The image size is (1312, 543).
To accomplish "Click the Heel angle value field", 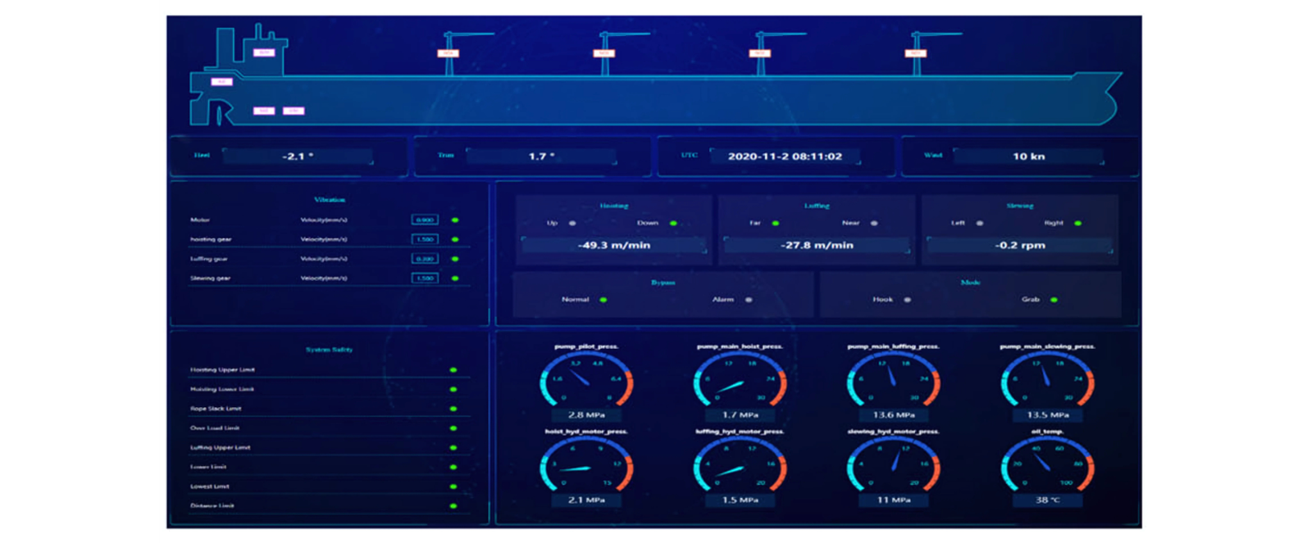I will point(298,156).
